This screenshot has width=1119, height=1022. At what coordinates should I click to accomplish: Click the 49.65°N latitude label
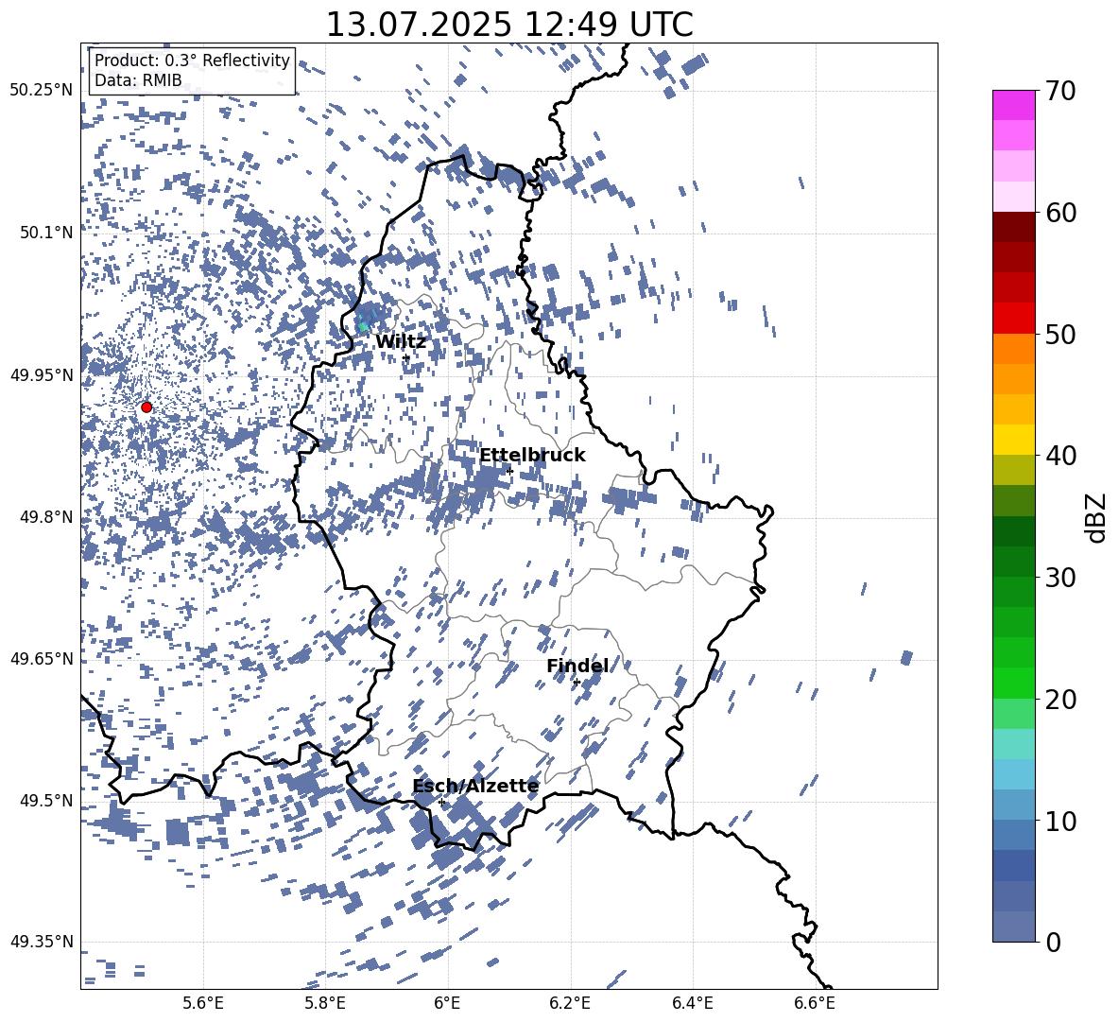(42, 658)
